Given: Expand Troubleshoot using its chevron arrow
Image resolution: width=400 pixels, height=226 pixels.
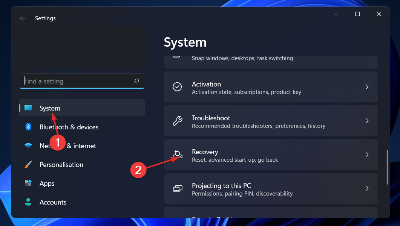Looking at the screenshot, I should pos(367,121).
